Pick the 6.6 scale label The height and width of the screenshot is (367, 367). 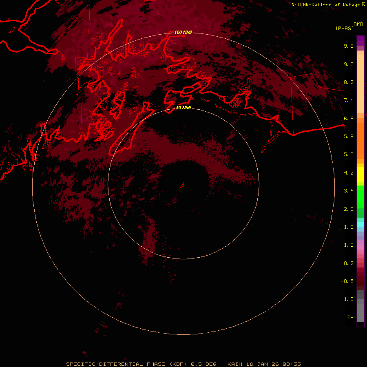point(349,118)
